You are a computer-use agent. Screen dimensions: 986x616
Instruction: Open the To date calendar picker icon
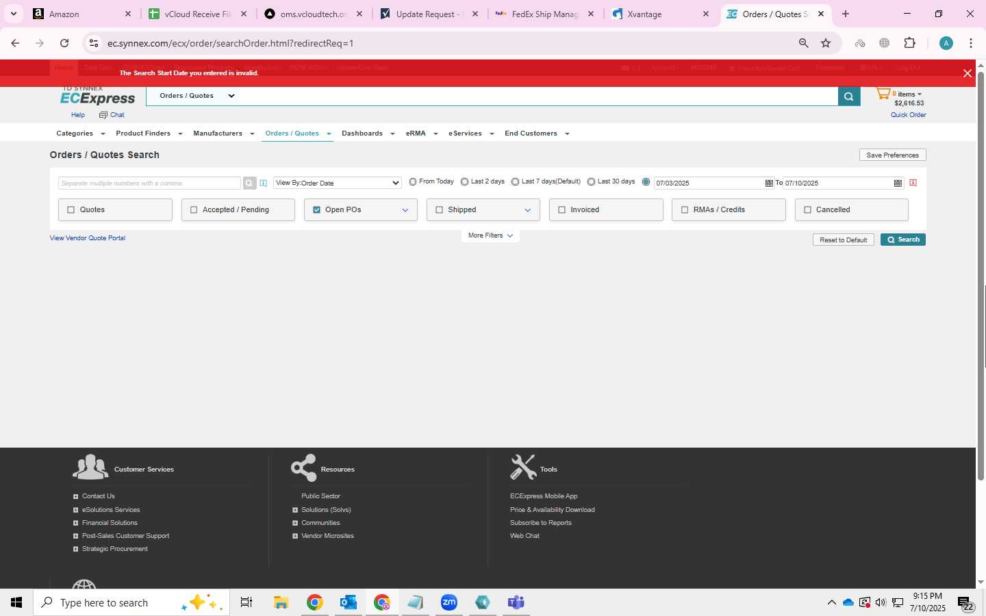[x=898, y=183]
